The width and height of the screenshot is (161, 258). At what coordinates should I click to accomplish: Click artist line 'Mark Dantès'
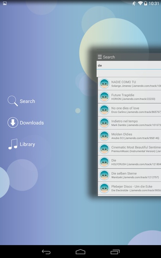[x=118, y=125]
